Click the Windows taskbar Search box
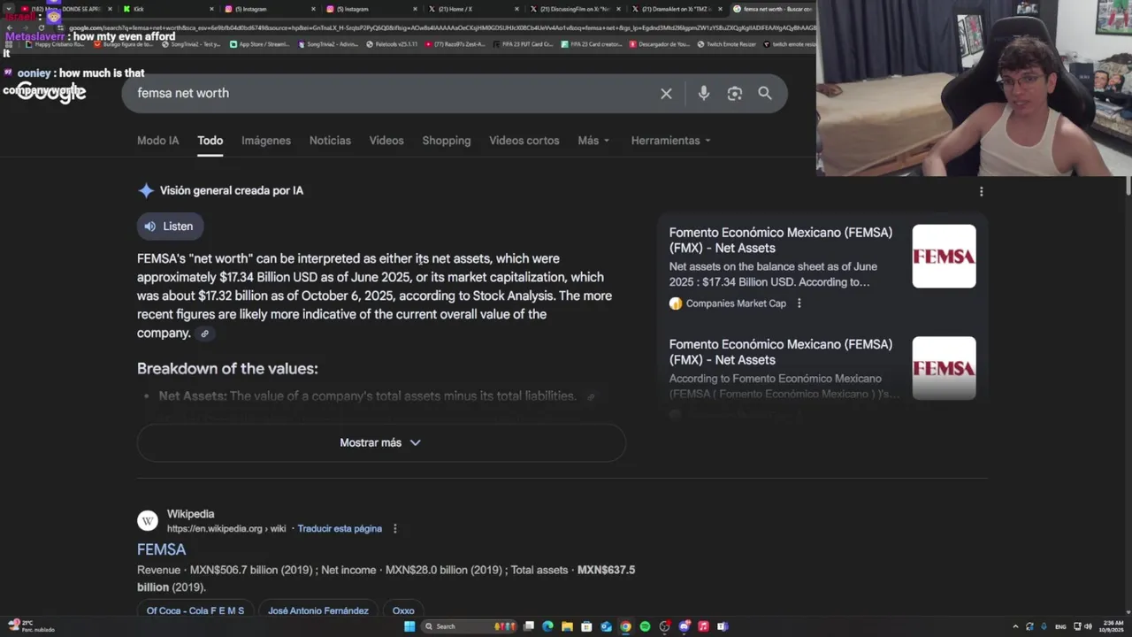Viewport: 1132px width, 637px height. pyautogui.click(x=468, y=626)
